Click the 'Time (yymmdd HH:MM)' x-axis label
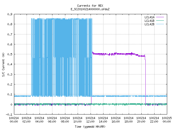This screenshot has width=172, height=129. (90, 127)
